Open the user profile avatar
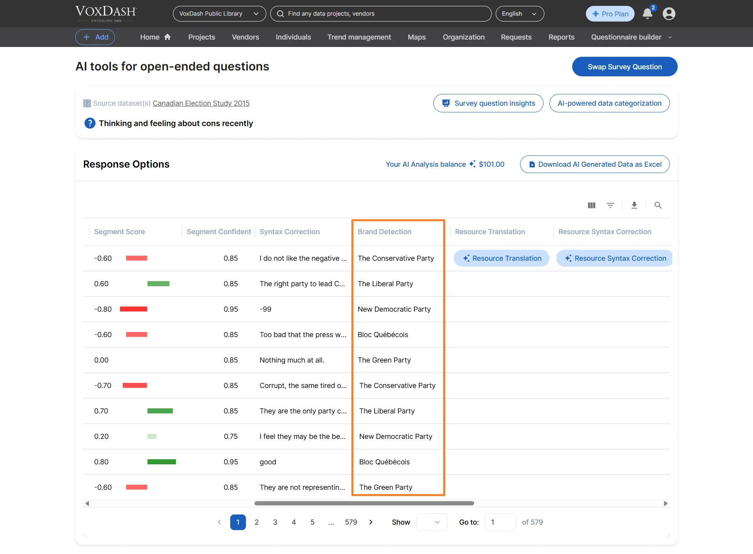Viewport: 753px width, 554px height. pos(669,14)
